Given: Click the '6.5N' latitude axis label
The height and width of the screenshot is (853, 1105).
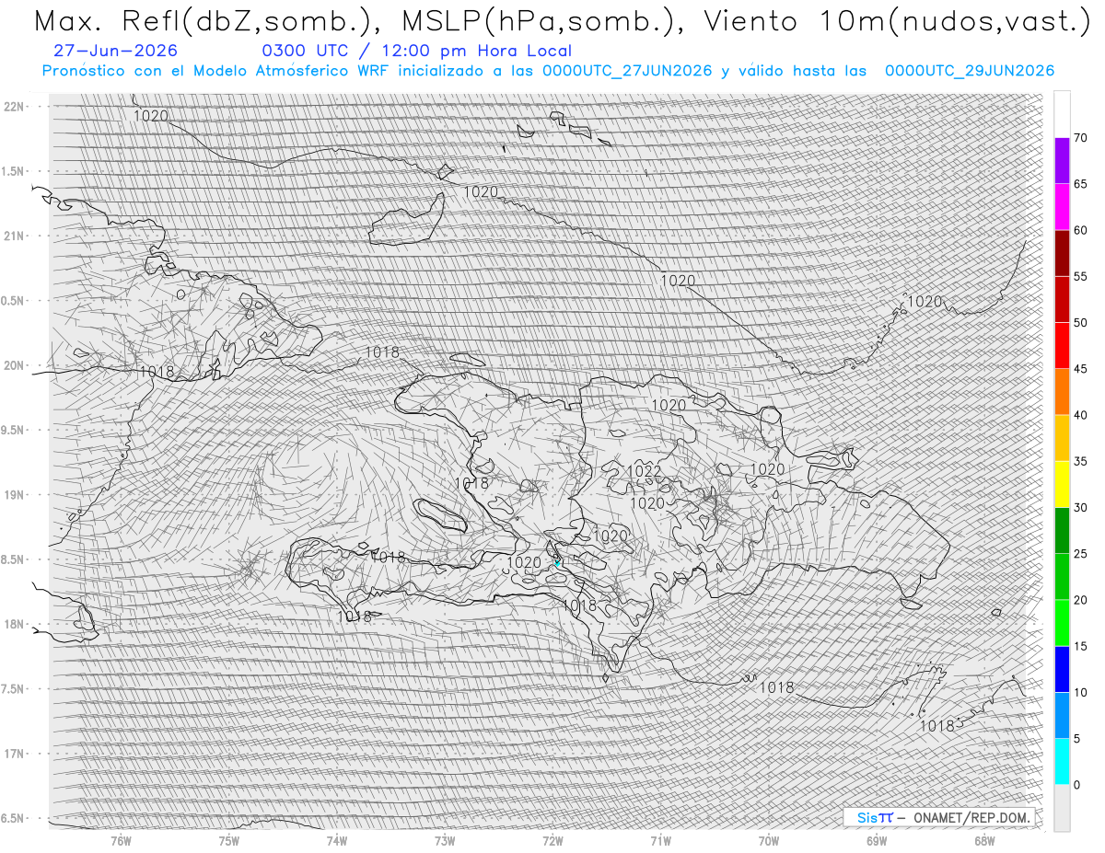Looking at the screenshot, I should [x=13, y=818].
